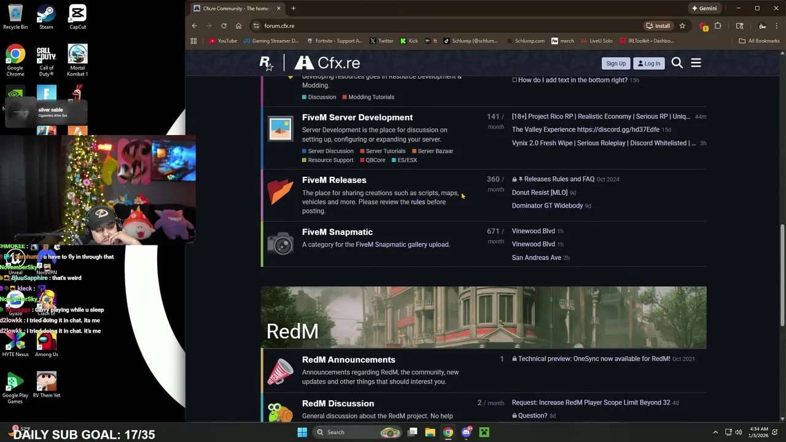Screen dimensions: 786x442
Task: Close the Cfx.re Community tab
Action: (x=279, y=9)
